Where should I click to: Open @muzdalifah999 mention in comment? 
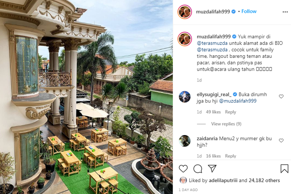[x=238, y=101]
